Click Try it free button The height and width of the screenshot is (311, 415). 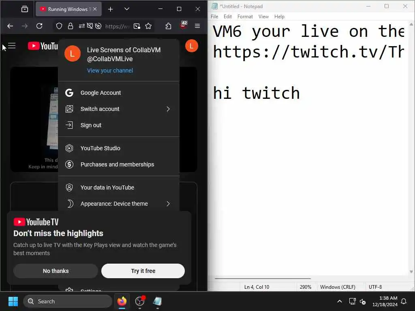[x=143, y=271]
